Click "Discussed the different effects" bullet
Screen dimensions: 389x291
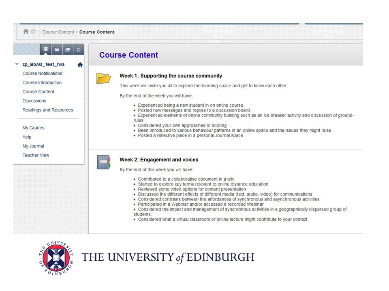click(225, 194)
